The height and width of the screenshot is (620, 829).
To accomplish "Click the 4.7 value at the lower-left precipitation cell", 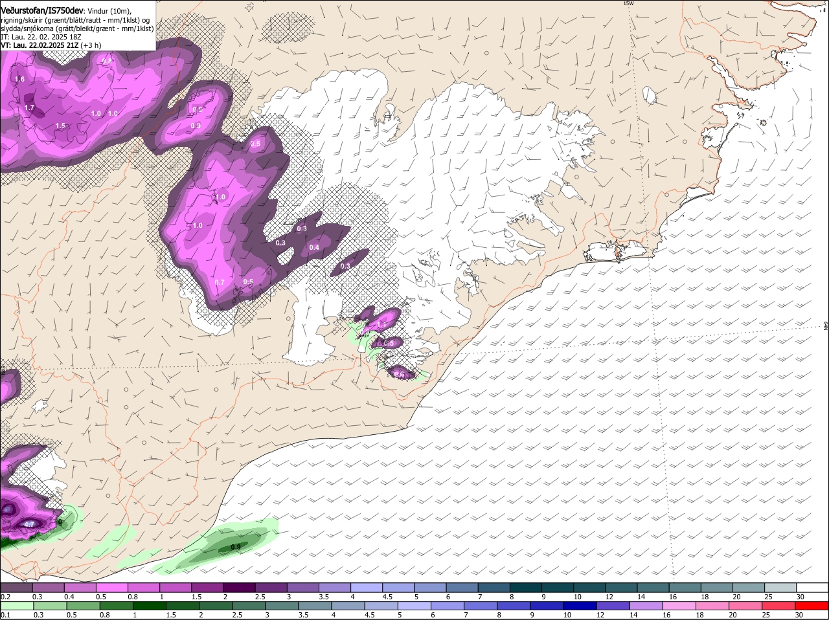I will [x=29, y=524].
